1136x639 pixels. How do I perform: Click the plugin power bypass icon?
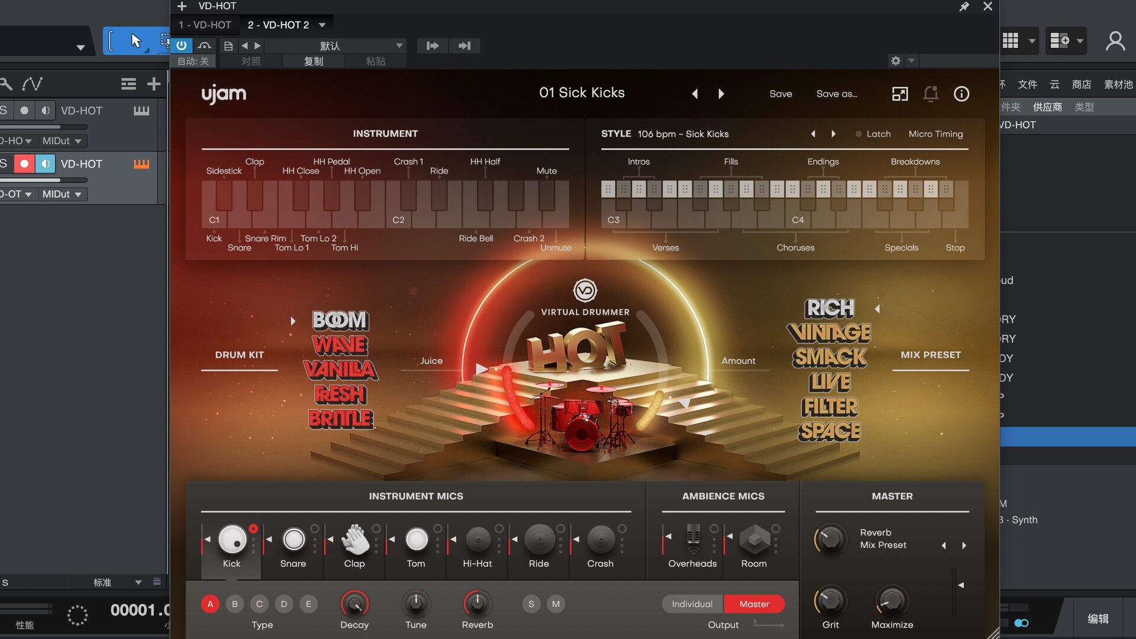coord(181,46)
